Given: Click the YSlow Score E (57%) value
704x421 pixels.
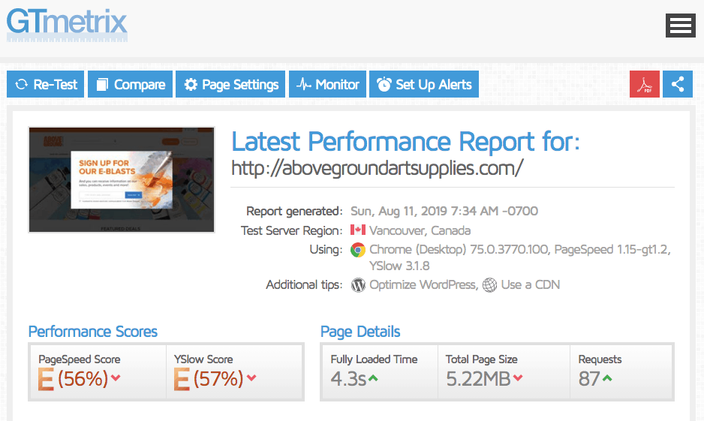Looking at the screenshot, I should point(209,379).
